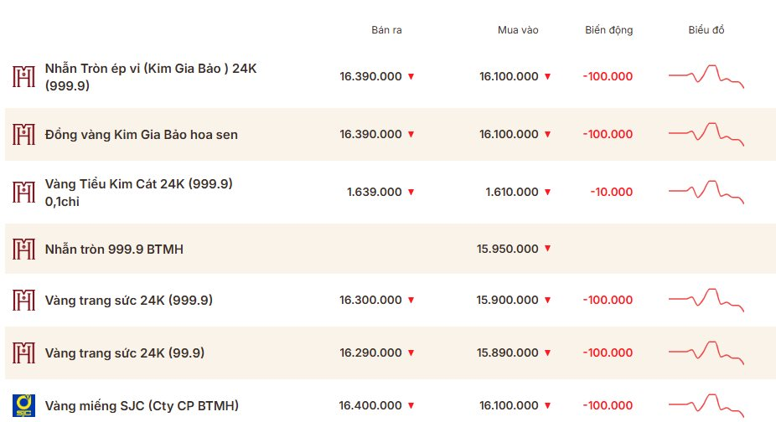Select the Biến động column header
The image size is (776, 422).
pos(608,30)
